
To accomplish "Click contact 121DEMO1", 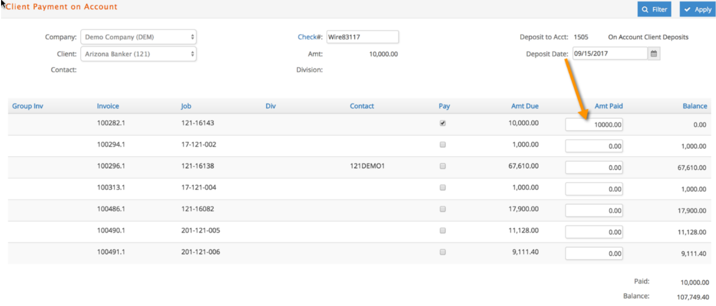I will (x=367, y=166).
